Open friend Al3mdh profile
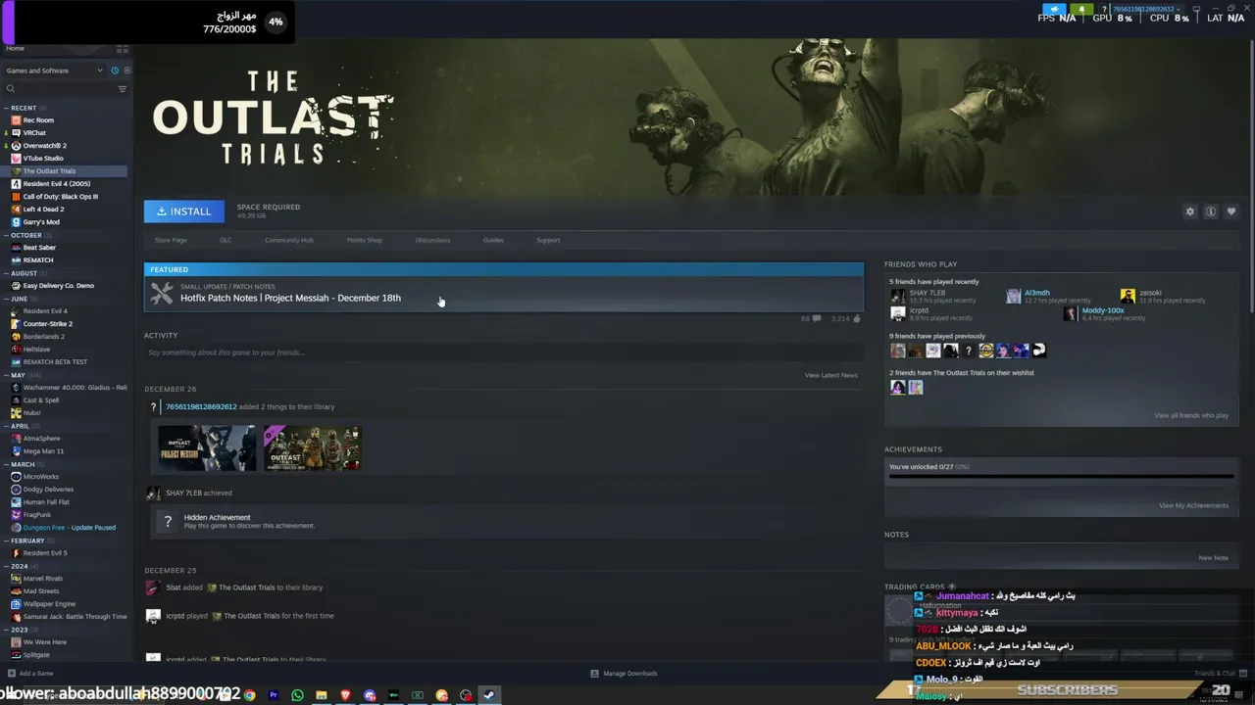Screen dimensions: 1255x705 pos(1037,293)
